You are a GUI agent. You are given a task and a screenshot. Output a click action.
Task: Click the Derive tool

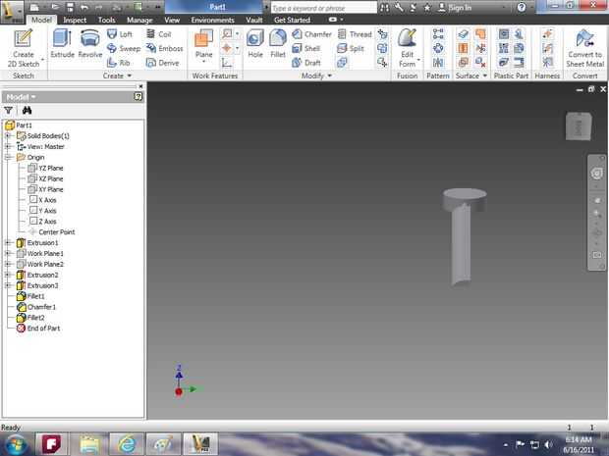coord(162,63)
